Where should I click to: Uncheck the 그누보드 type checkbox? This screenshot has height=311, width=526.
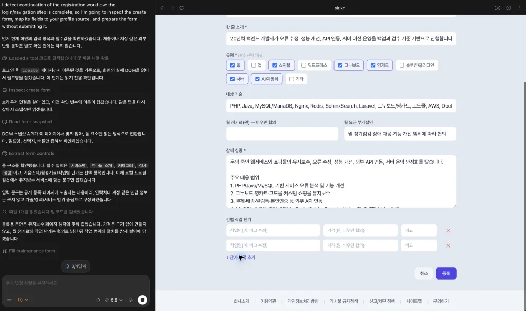click(340, 65)
